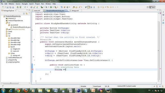Minimize the Package Explorer view
165x93 pixels.
click(27, 10)
